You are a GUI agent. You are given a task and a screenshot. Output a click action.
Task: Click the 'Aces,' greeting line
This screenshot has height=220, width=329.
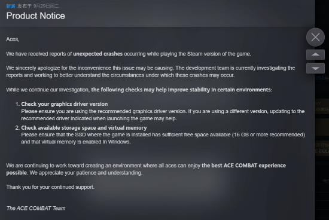tap(13, 39)
